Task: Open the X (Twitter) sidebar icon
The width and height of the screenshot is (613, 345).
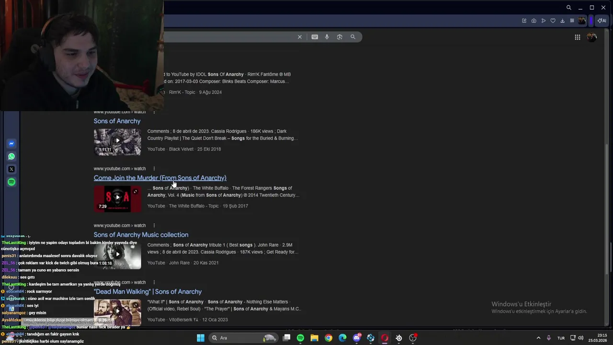Action: pos(11,169)
